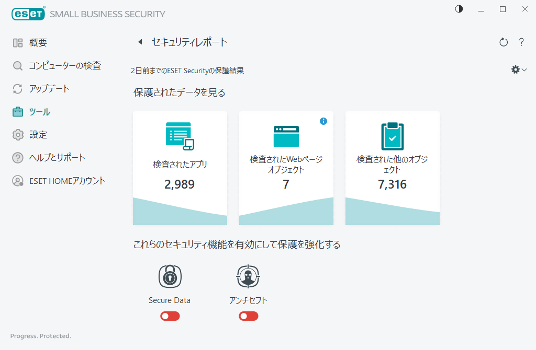Click the ESET logo in the header
This screenshot has width=536, height=350.
coord(28,14)
